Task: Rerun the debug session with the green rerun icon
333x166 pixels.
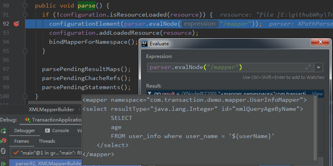Action: [4, 131]
